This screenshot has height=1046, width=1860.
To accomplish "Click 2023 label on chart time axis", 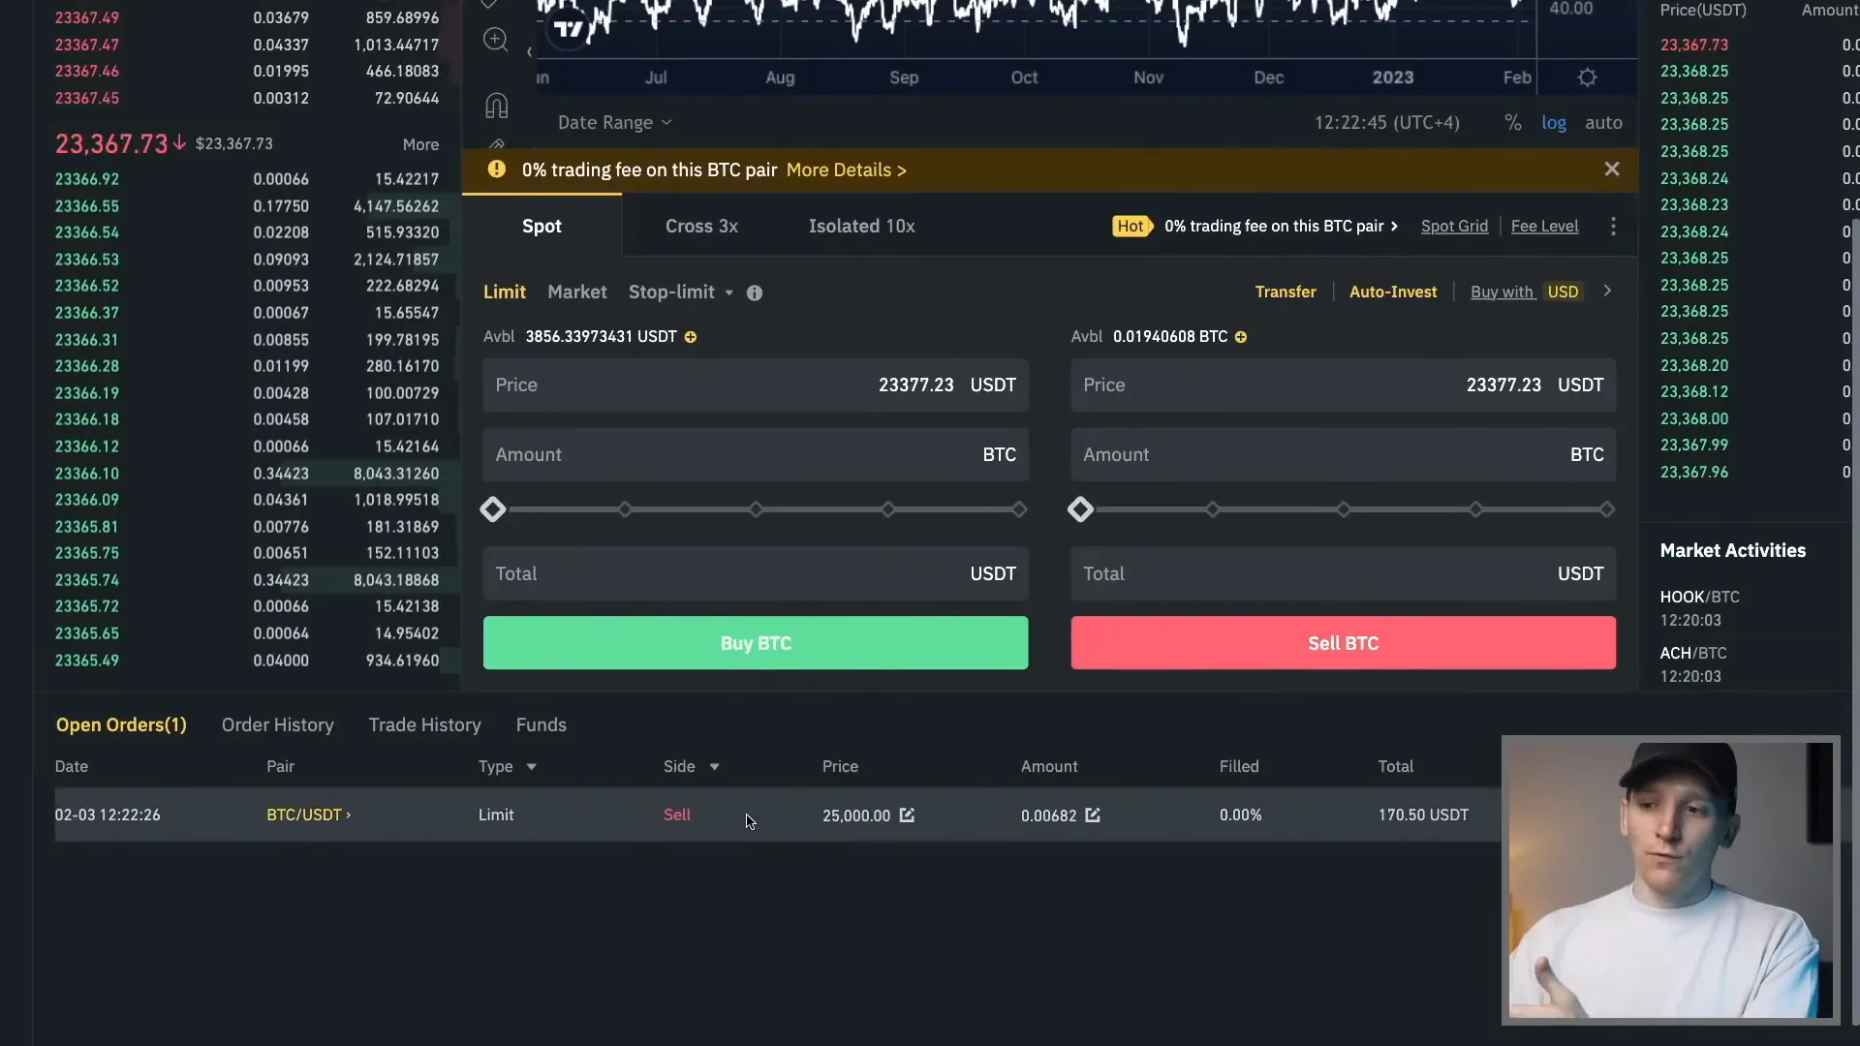I will click(x=1393, y=77).
